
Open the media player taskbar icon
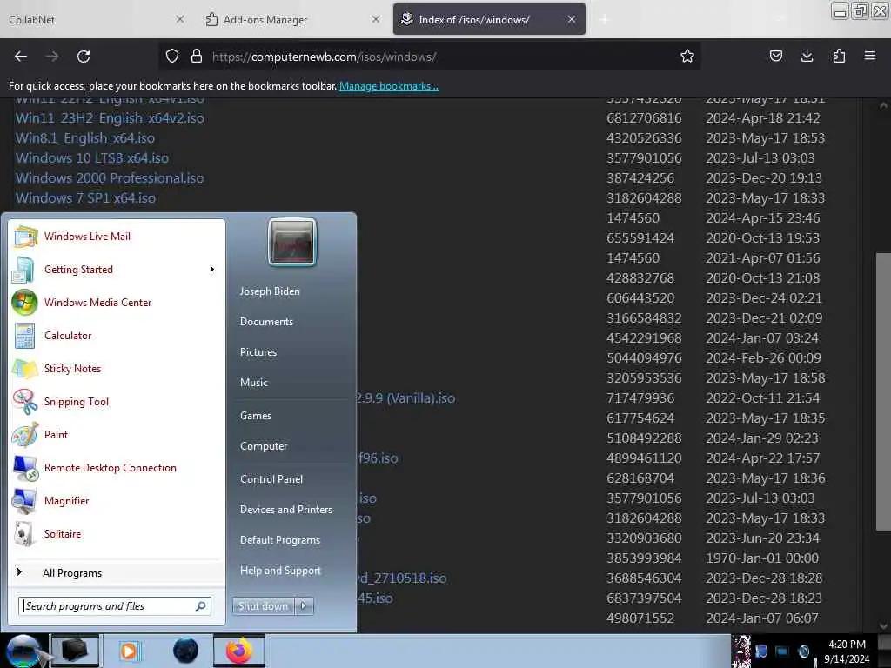click(130, 651)
